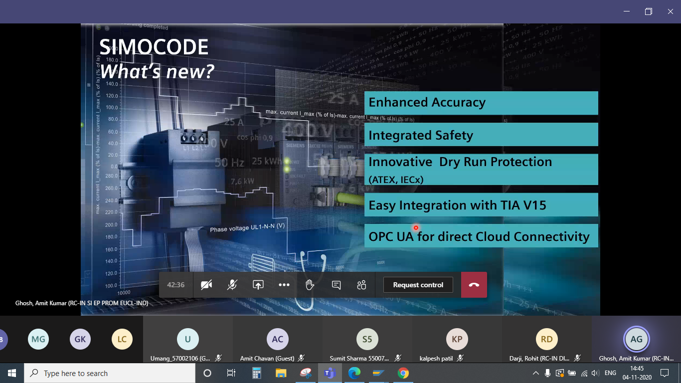Open volume control in system tray
The height and width of the screenshot is (383, 681).
[595, 373]
